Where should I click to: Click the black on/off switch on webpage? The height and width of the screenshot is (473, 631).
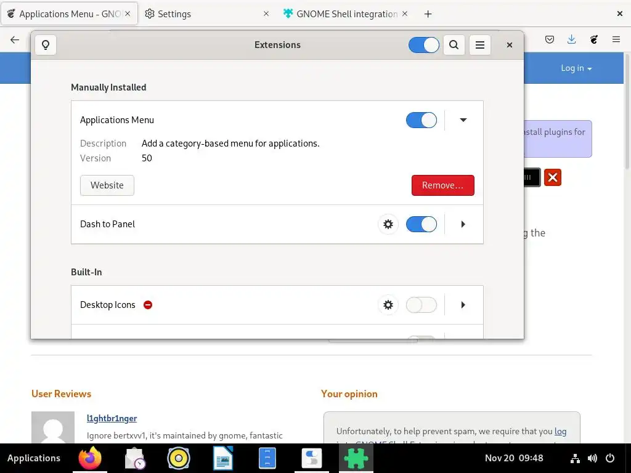pyautogui.click(x=532, y=177)
